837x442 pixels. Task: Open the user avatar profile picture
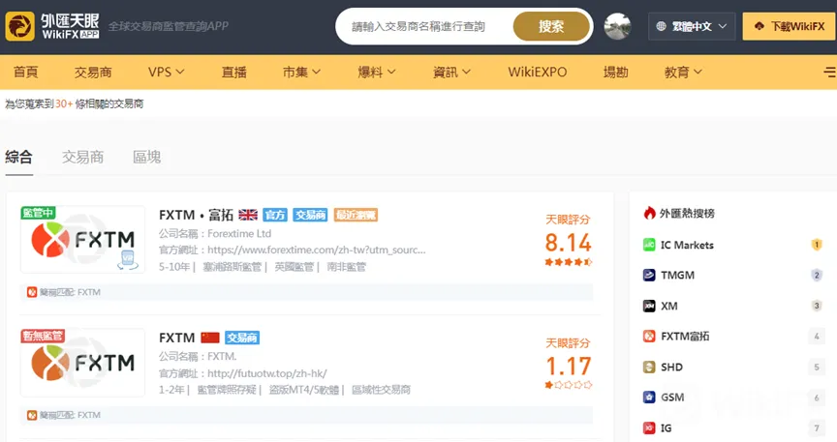coord(618,26)
